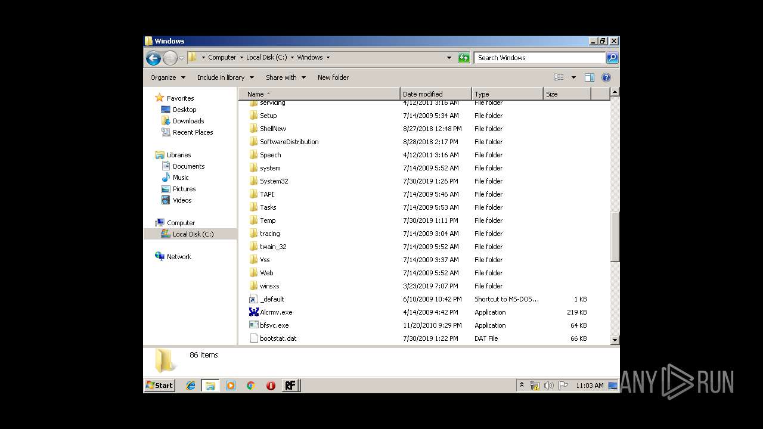Click the scrollbar up arrow
Viewport: 763px width, 429px height.
[615, 92]
